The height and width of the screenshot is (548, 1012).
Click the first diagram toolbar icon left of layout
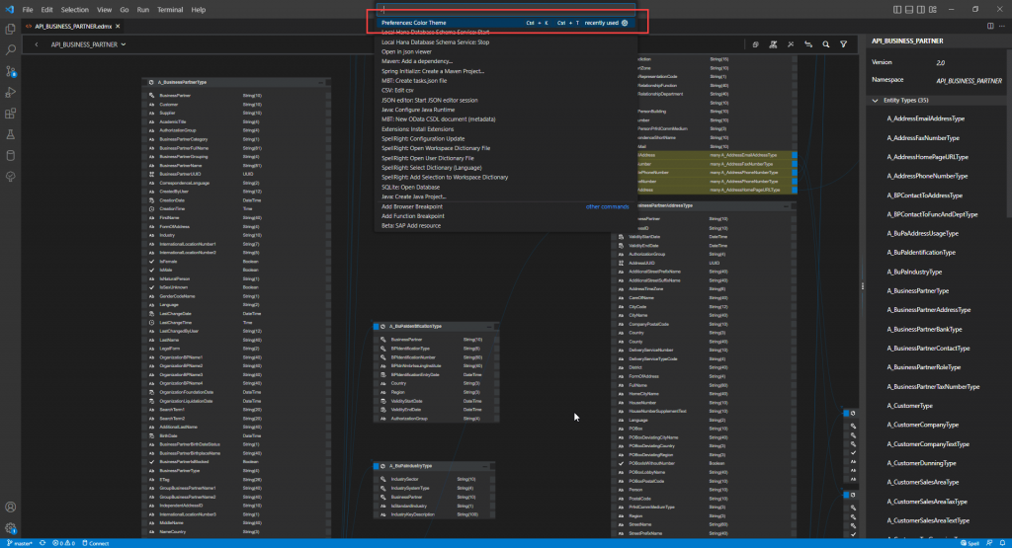click(755, 44)
